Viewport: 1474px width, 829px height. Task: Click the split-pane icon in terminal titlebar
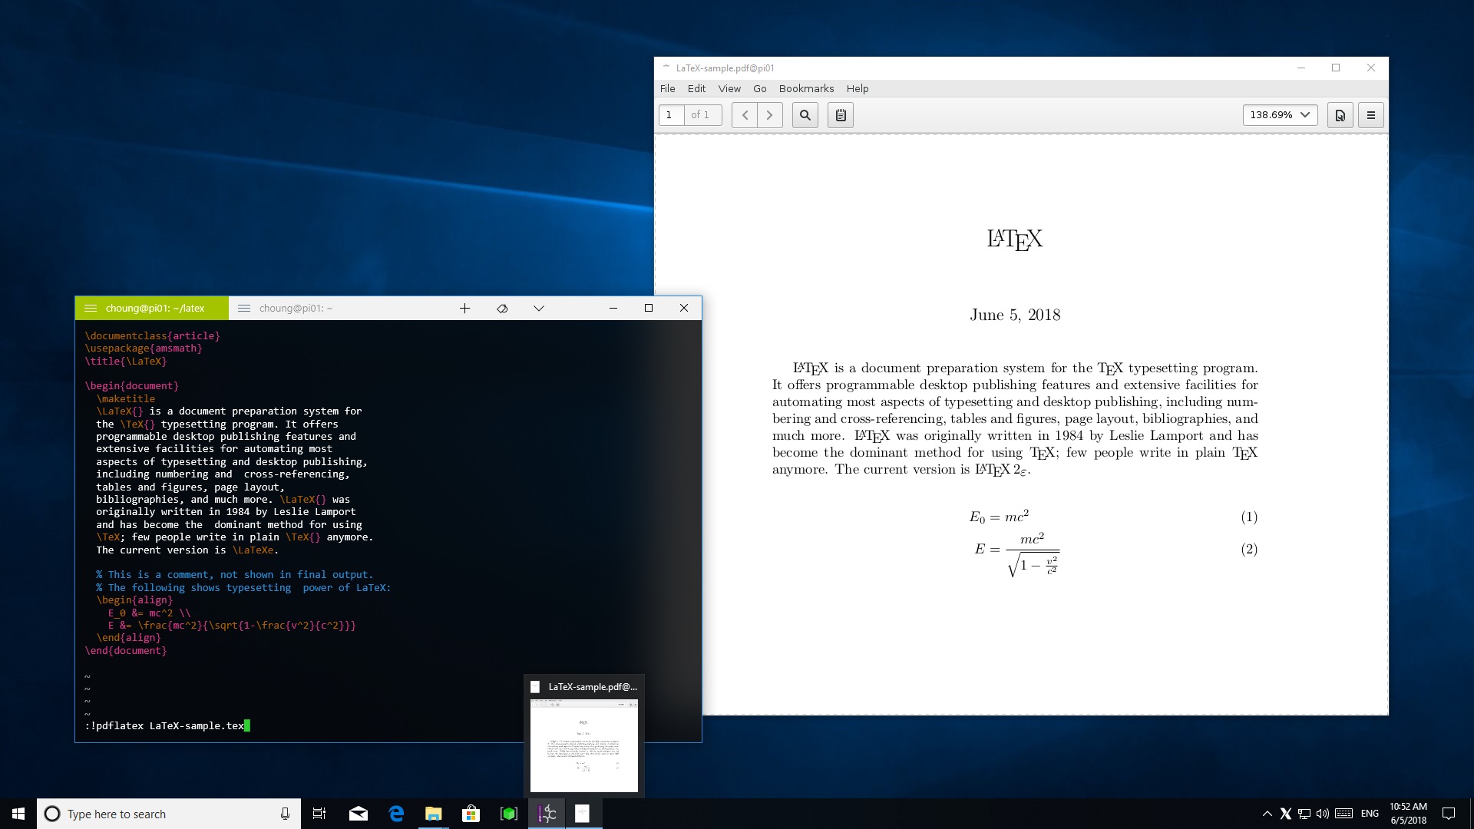(502, 308)
